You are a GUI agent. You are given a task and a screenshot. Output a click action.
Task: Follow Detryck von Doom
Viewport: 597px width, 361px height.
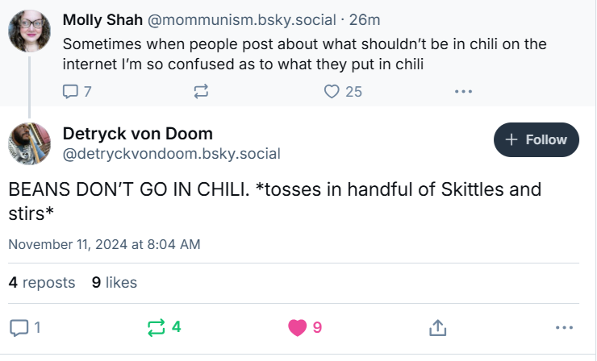(536, 139)
